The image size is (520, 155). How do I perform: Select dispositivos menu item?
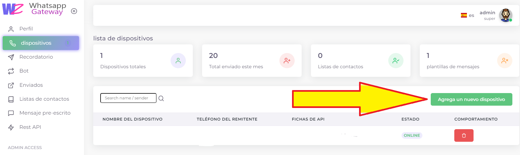point(36,43)
